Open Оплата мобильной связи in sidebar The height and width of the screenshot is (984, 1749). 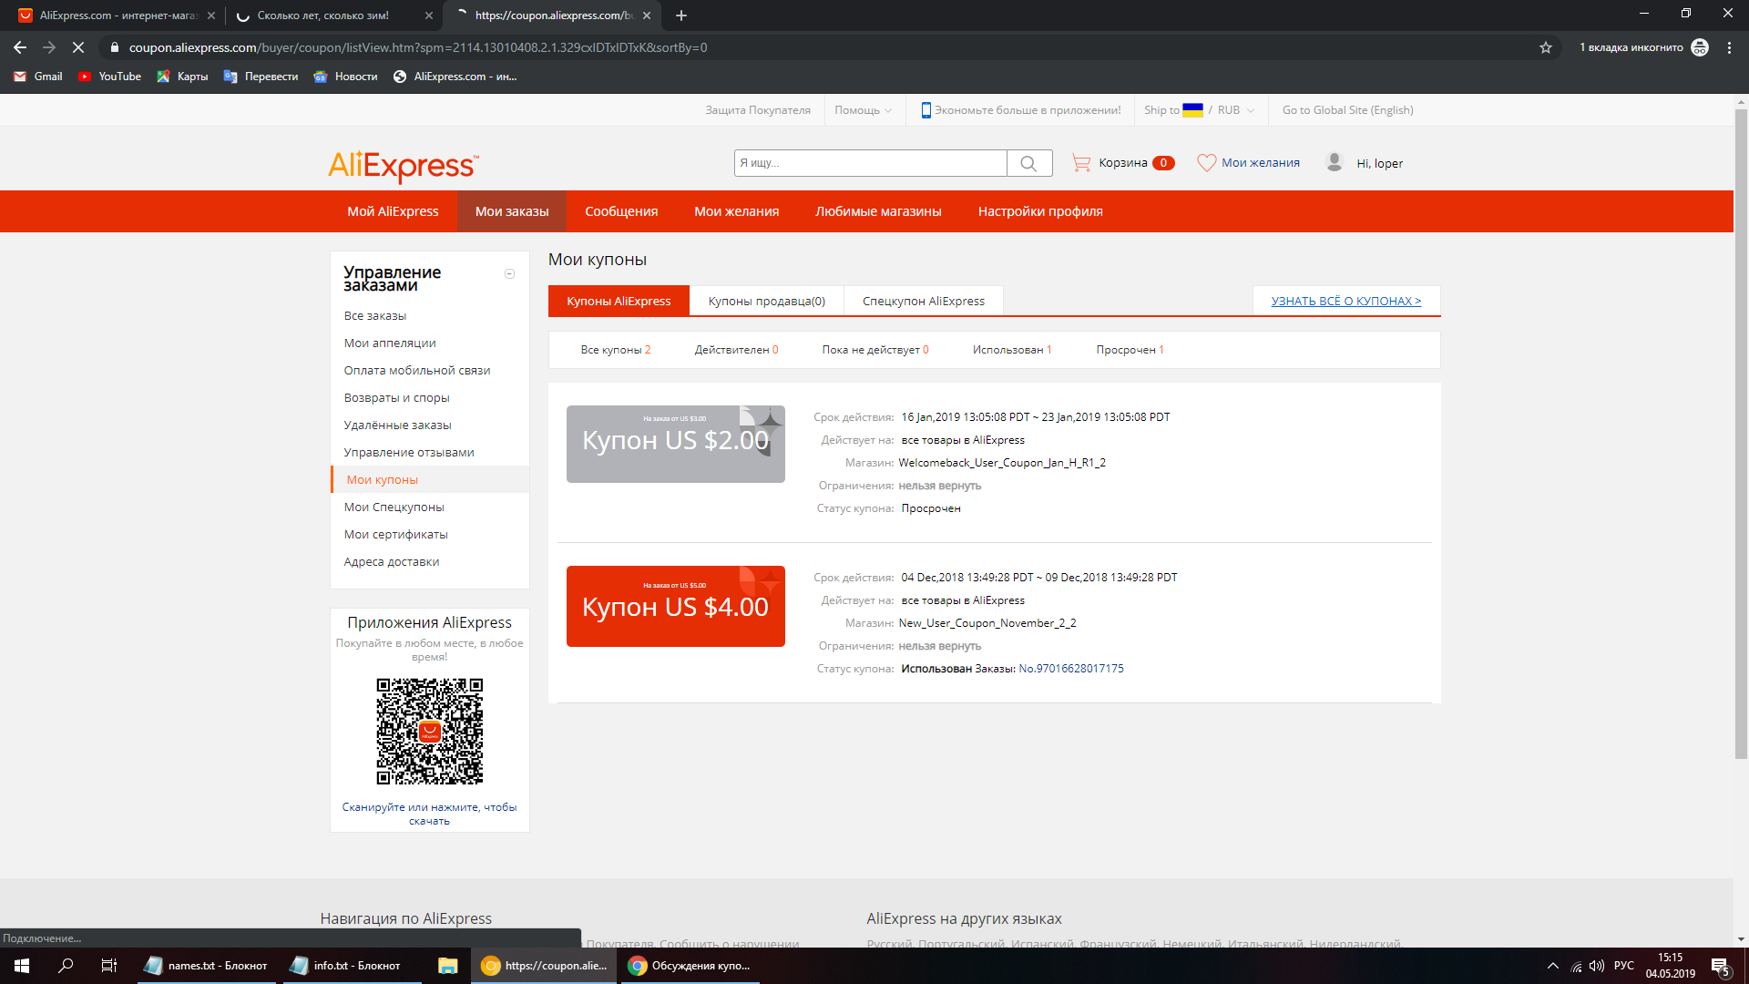pyautogui.click(x=417, y=371)
